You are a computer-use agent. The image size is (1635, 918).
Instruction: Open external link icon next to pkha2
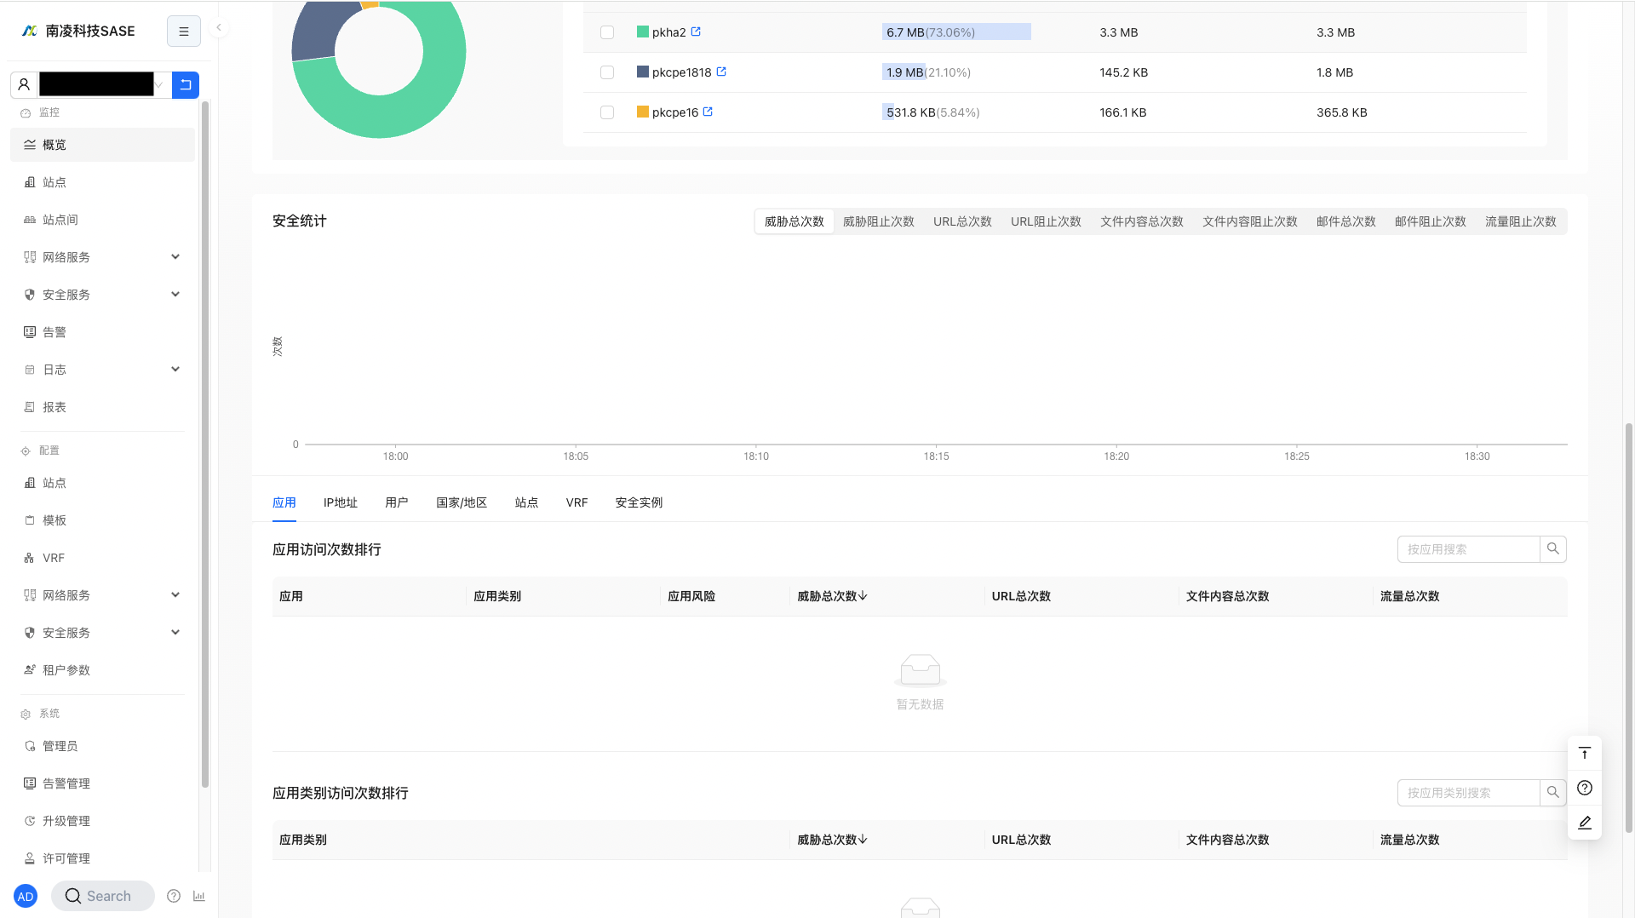[x=696, y=32]
